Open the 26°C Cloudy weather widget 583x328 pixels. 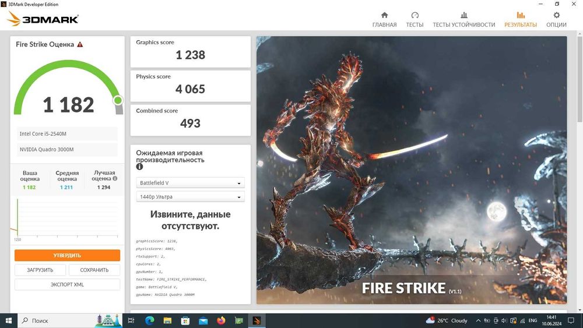click(447, 320)
